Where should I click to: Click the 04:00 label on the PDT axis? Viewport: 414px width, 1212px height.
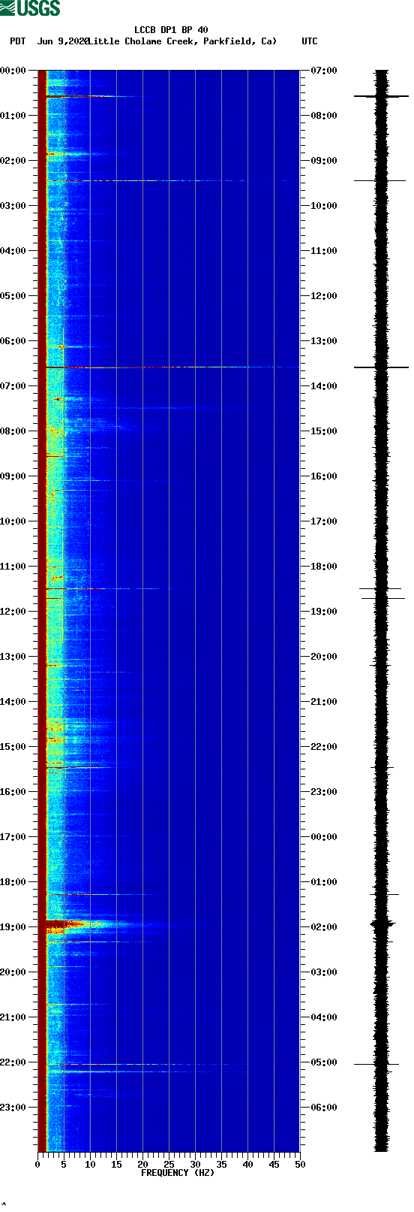click(x=13, y=251)
